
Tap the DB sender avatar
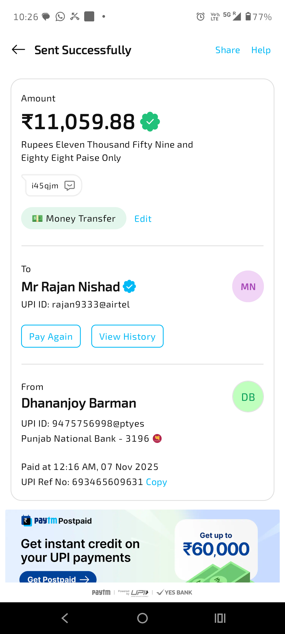pyautogui.click(x=248, y=397)
